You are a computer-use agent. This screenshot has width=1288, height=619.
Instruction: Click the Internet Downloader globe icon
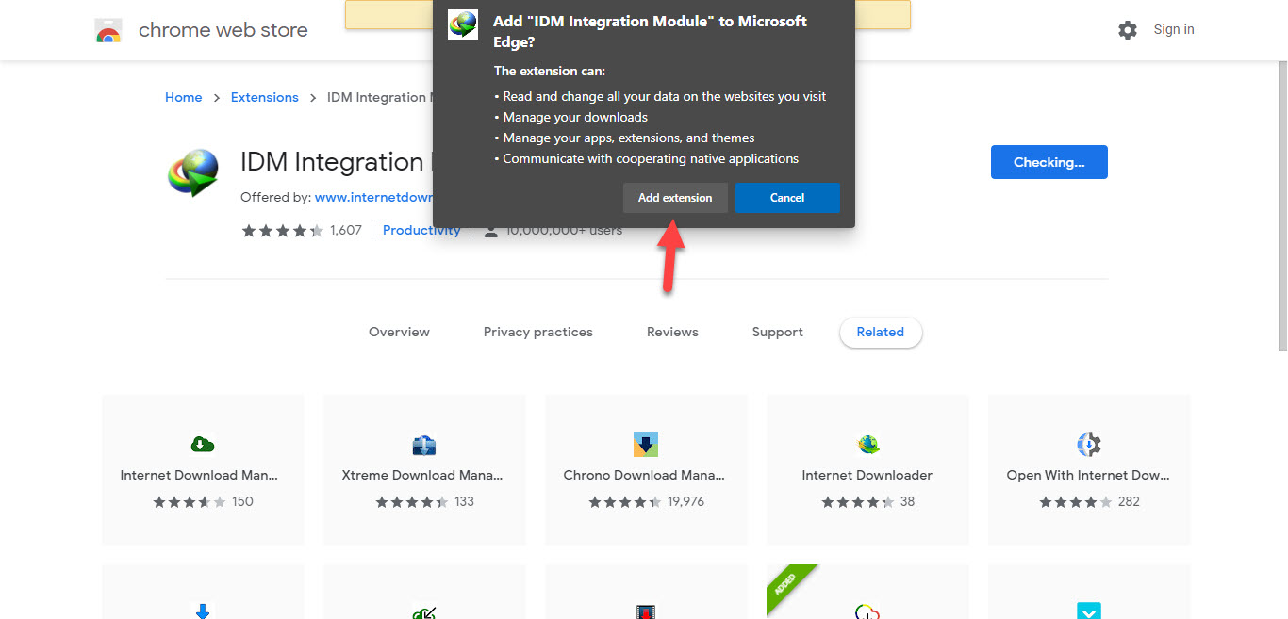point(867,445)
